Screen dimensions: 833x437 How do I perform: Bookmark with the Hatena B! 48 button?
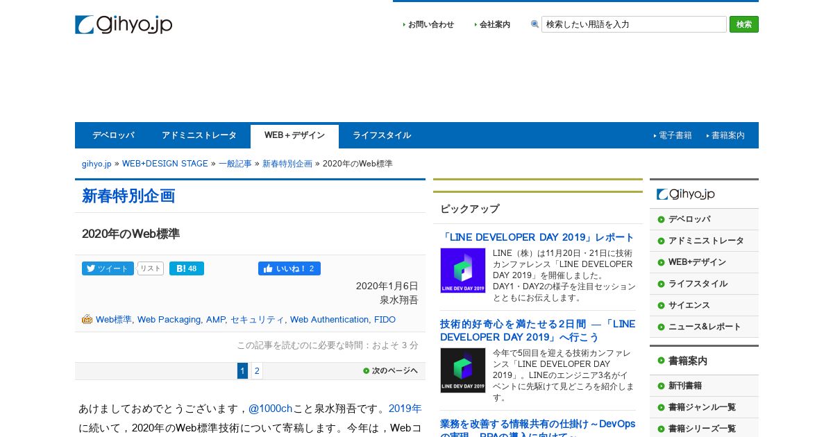(x=187, y=268)
